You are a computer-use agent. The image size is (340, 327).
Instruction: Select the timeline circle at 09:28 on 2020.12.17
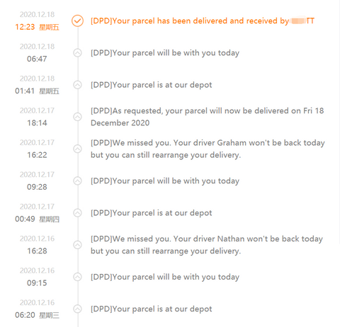point(77,181)
